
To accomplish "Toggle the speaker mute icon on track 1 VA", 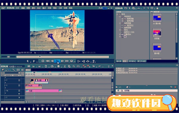I will click(x=19, y=94).
